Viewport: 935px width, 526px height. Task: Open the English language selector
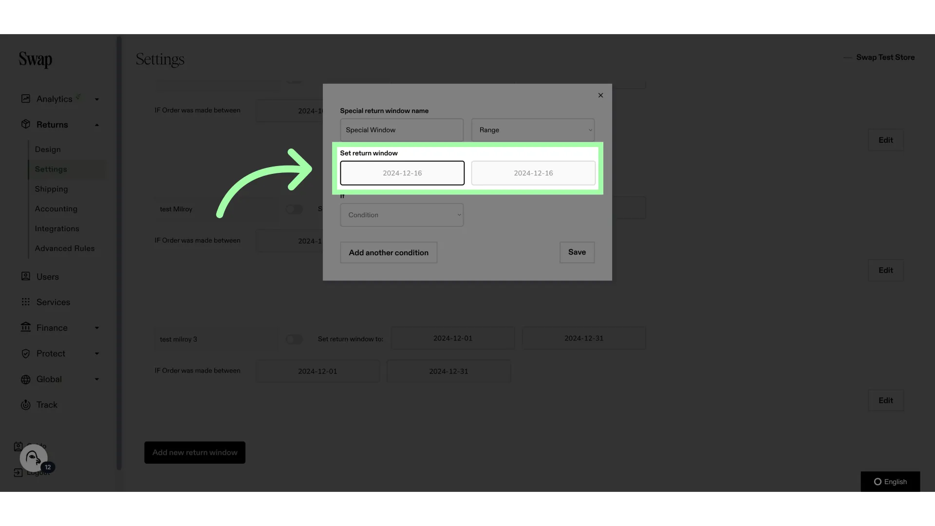890,482
